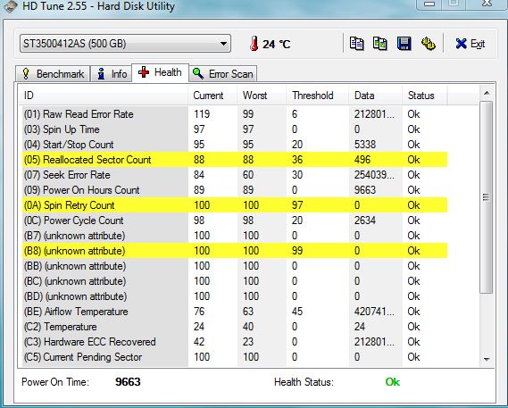The height and width of the screenshot is (408, 508).
Task: Select the Airflow Temperature row
Action: tap(235, 312)
